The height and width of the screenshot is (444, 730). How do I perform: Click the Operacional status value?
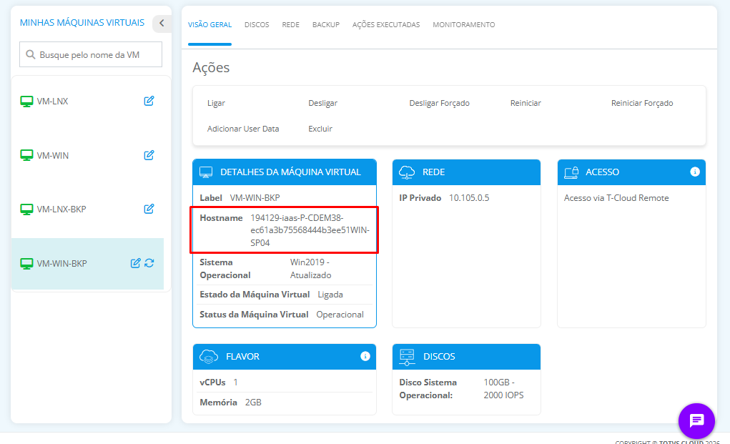(x=340, y=315)
